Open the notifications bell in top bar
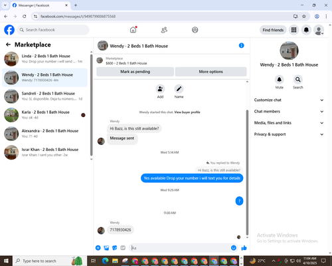Image resolution: width=332 pixels, height=266 pixels. click(x=306, y=30)
